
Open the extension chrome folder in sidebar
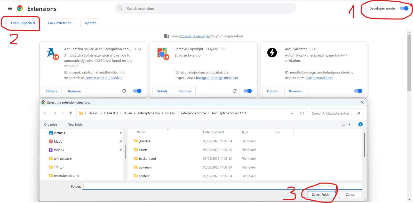64,176
